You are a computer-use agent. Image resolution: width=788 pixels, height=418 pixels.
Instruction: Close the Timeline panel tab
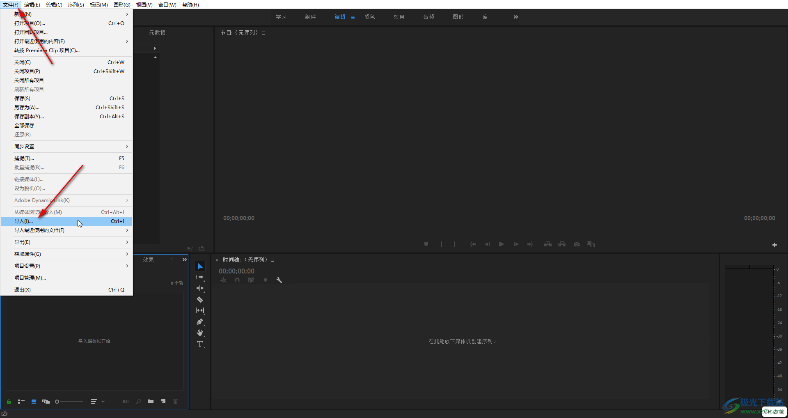(217, 260)
